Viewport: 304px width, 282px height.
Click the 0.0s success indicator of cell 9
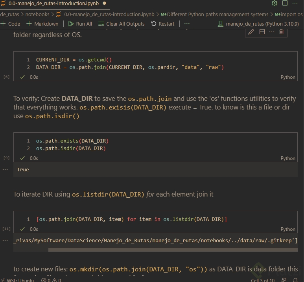(x=29, y=158)
